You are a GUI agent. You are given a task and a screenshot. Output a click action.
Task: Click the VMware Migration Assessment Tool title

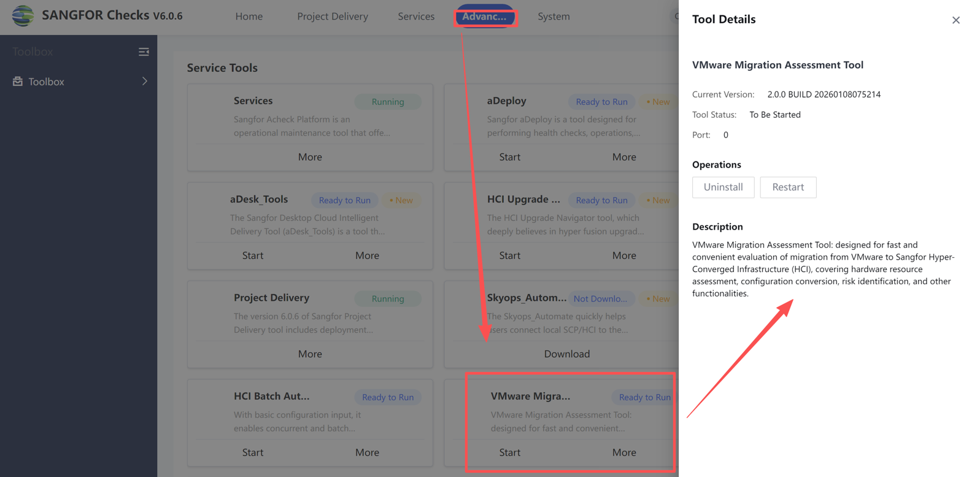pyautogui.click(x=778, y=65)
